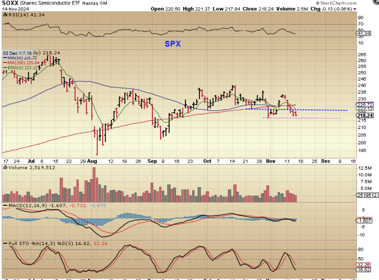Click the 03 Dec Y:7.18 crosshair tooltip
Image resolution: width=379 pixels, height=280 pixels.
point(17,53)
